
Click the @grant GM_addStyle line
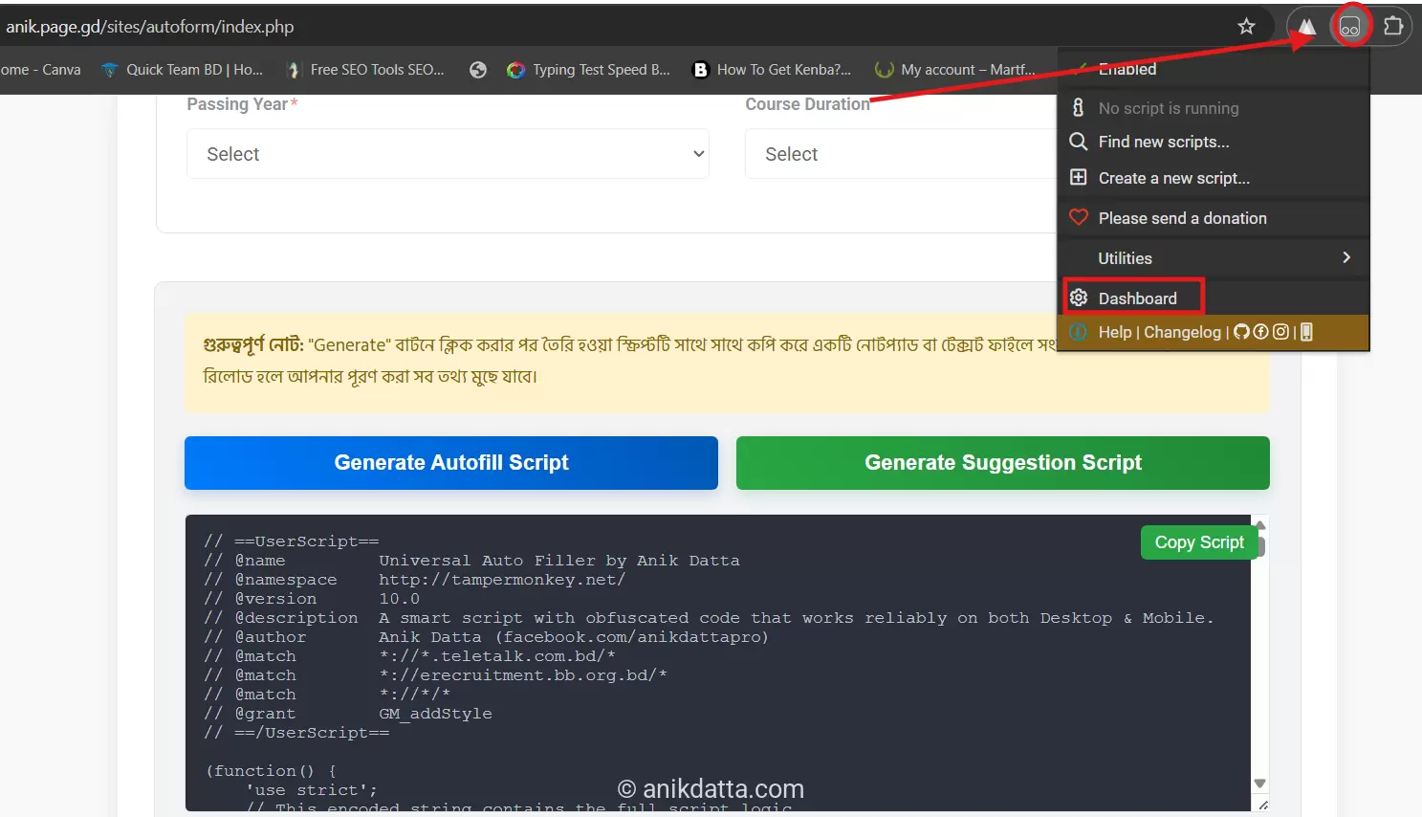click(x=348, y=714)
